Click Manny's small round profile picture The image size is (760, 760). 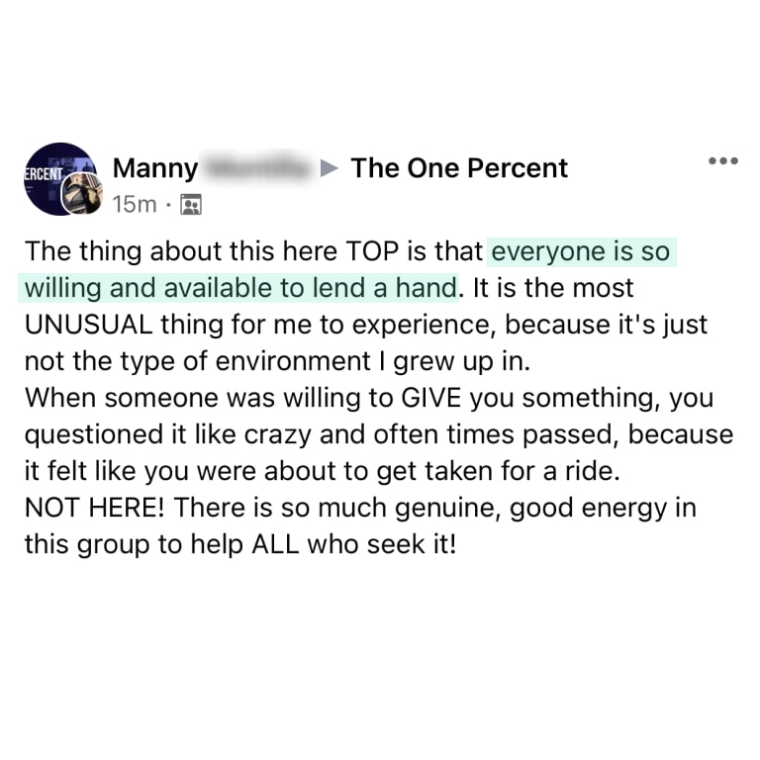pos(82,194)
